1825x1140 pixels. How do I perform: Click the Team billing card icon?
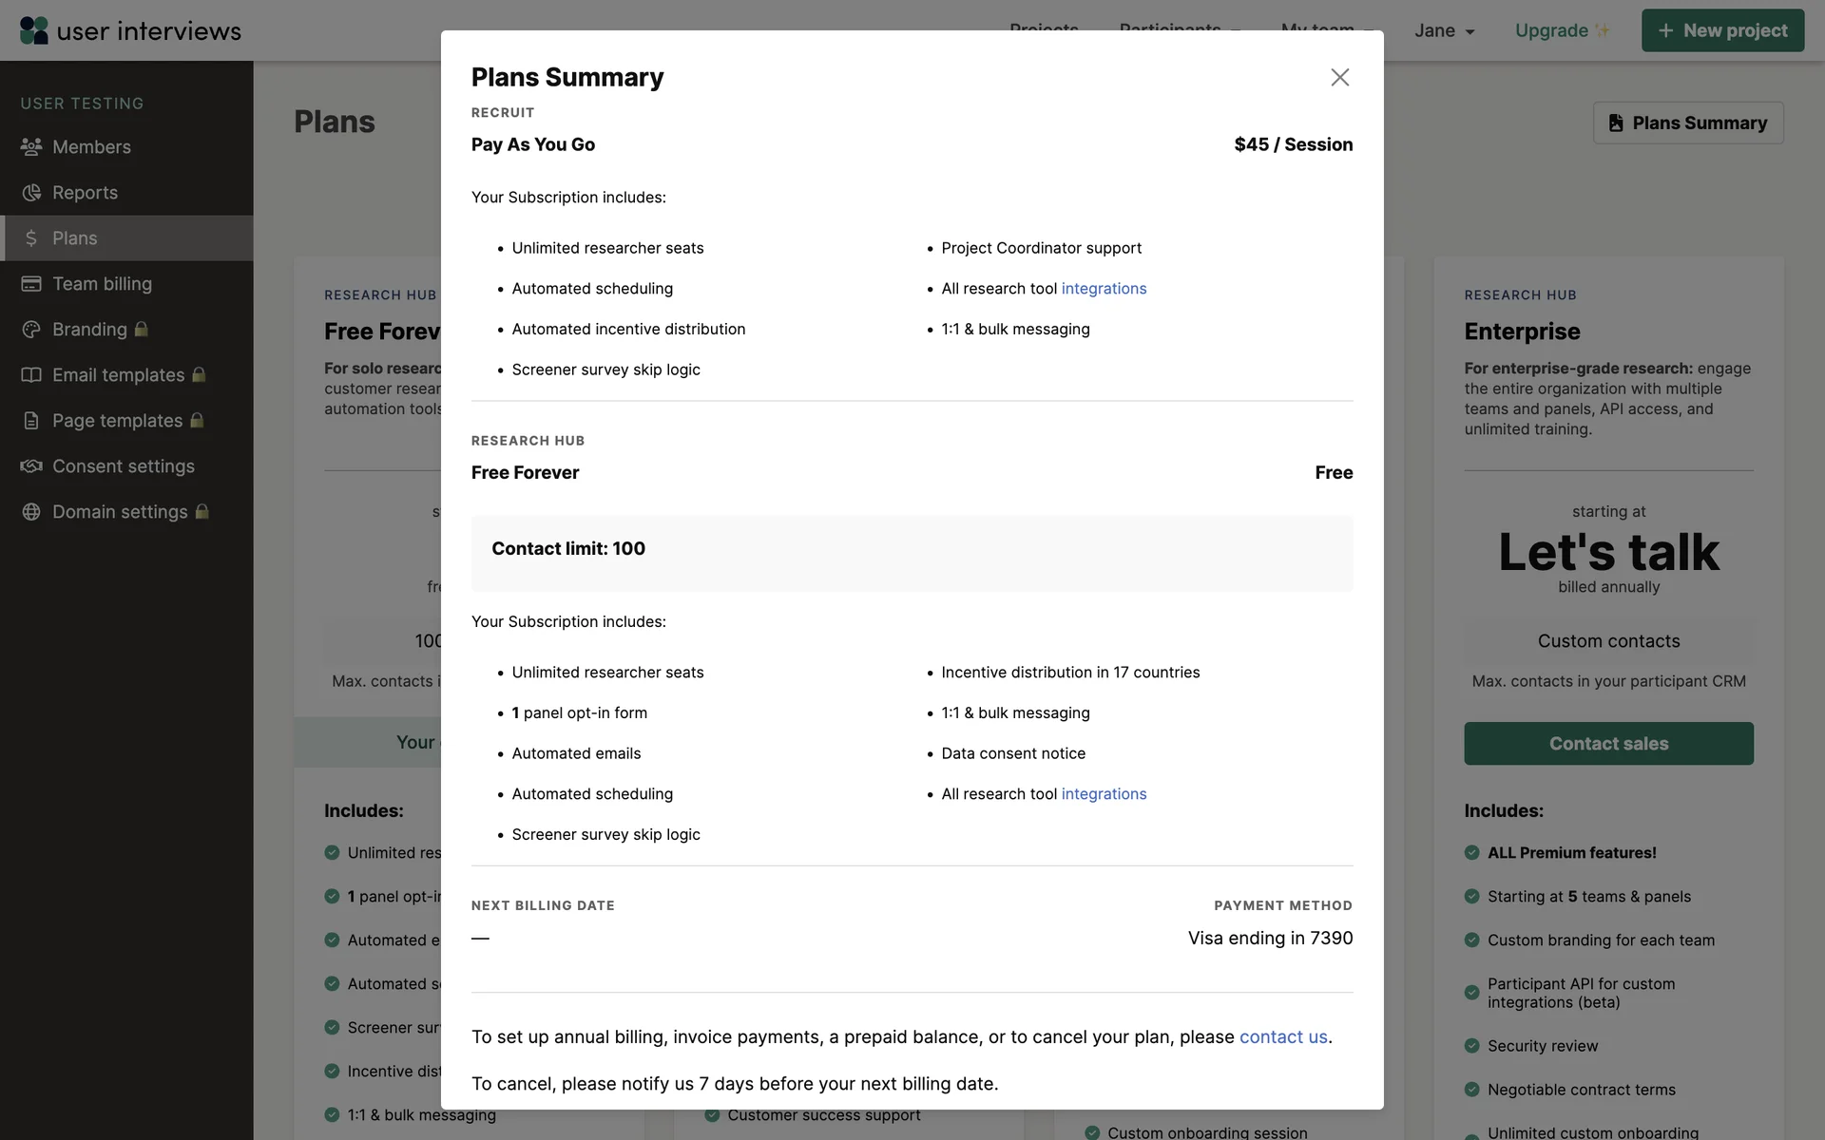[31, 284]
